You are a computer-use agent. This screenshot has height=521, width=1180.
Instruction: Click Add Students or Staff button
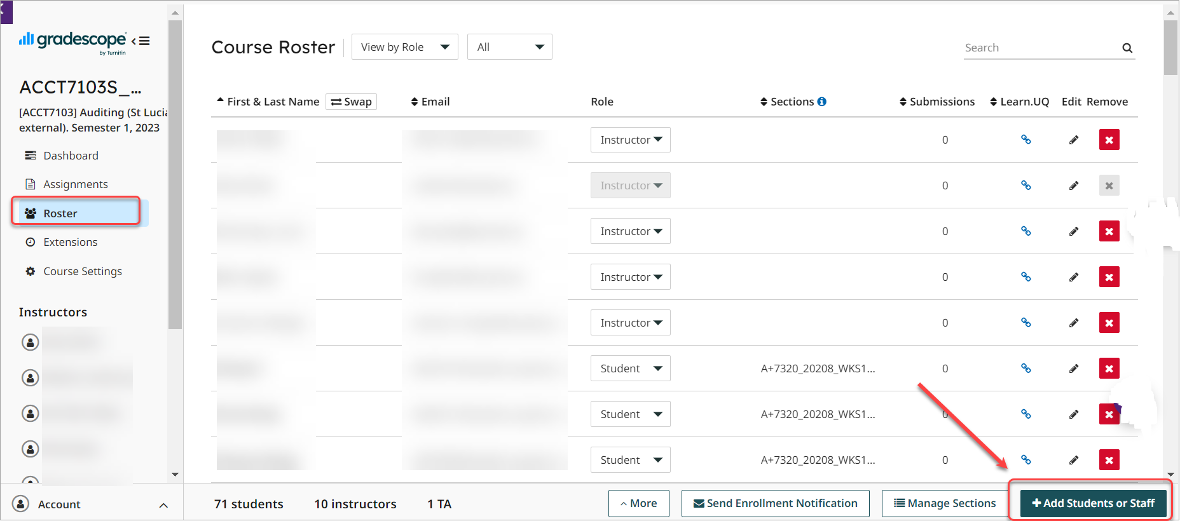point(1093,503)
